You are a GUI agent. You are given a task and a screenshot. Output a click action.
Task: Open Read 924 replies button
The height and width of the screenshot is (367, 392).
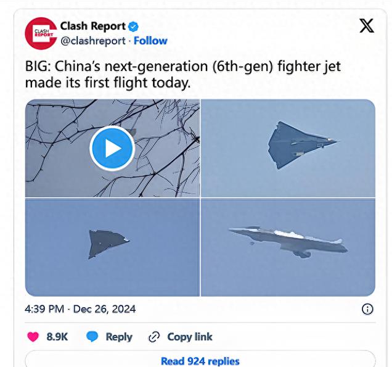coord(200,361)
